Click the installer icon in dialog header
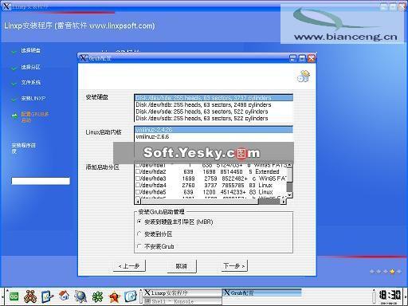Viewport: 408px width, 306px height. click(304, 76)
